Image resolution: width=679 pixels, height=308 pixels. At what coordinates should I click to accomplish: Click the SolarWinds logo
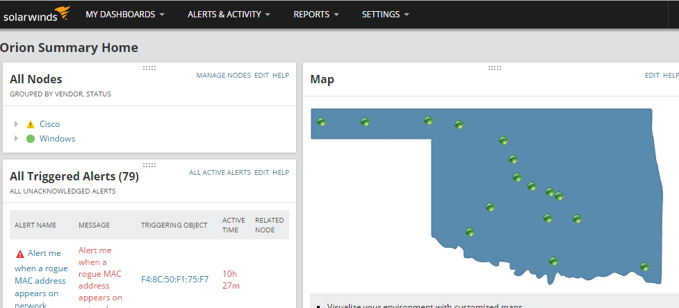pos(37,15)
